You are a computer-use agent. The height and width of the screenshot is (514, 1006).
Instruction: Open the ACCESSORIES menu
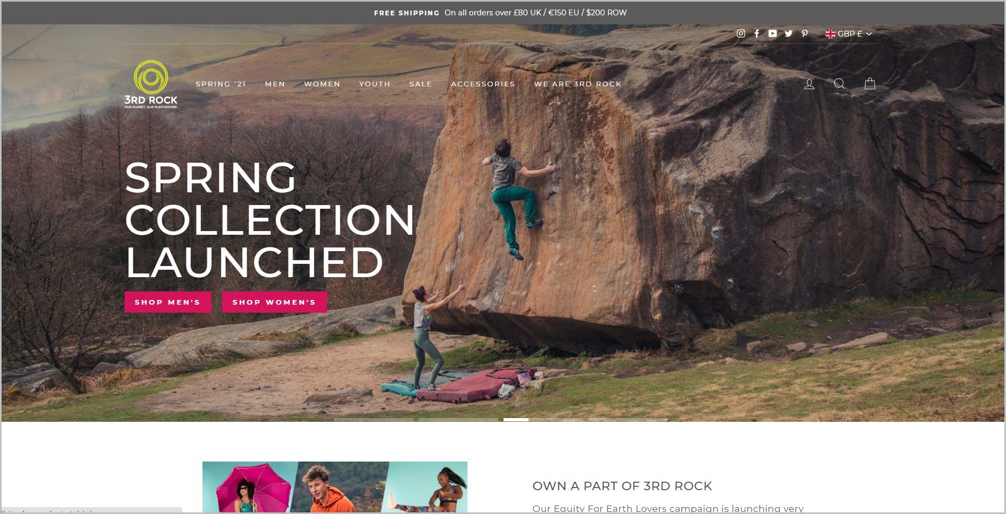(483, 84)
